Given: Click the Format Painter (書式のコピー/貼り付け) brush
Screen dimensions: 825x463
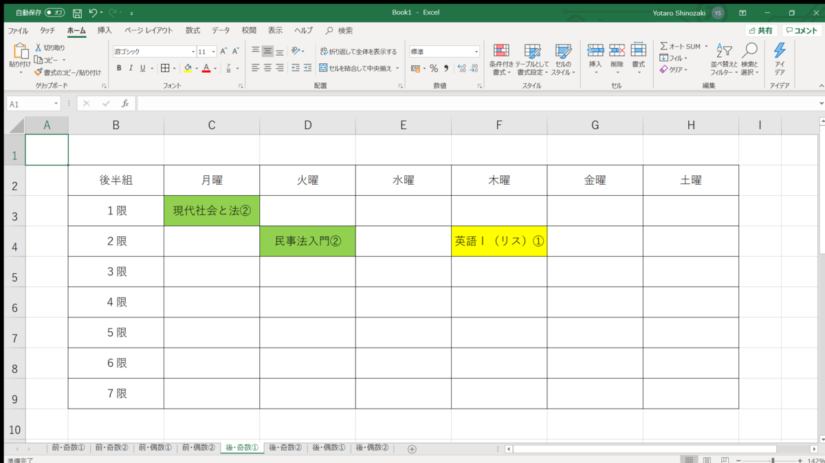Looking at the screenshot, I should pos(38,72).
